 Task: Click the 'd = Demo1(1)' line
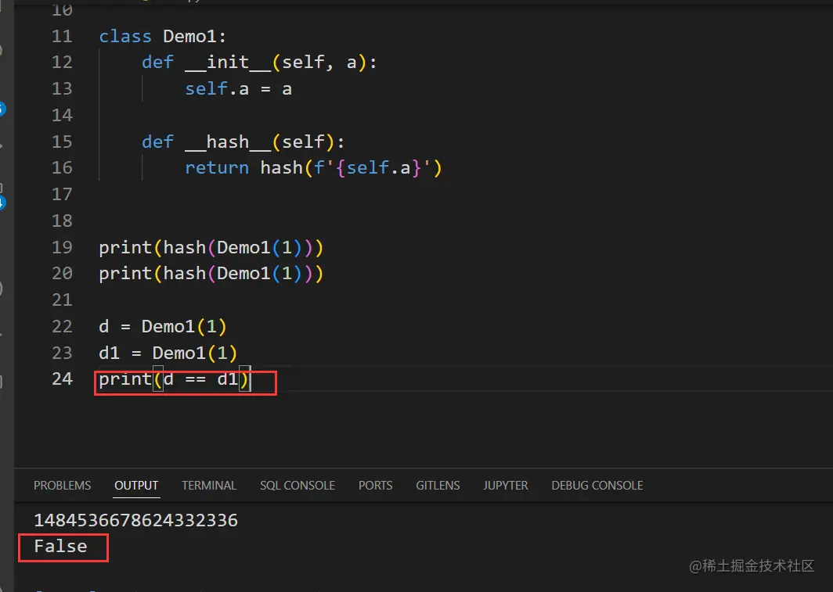pyautogui.click(x=163, y=326)
